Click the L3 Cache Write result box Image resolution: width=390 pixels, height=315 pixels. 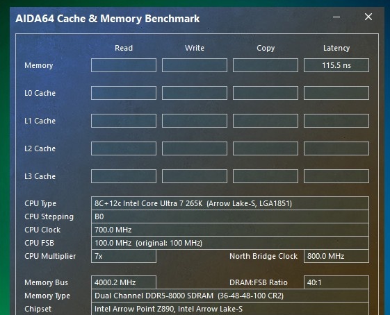pyautogui.click(x=195, y=176)
